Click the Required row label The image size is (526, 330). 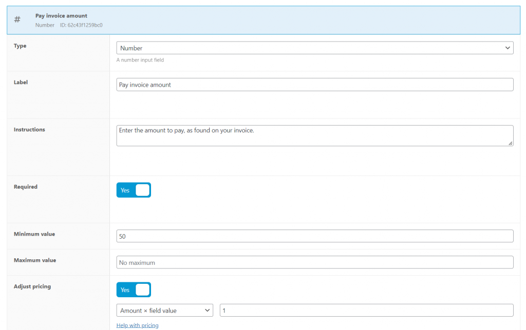(26, 187)
